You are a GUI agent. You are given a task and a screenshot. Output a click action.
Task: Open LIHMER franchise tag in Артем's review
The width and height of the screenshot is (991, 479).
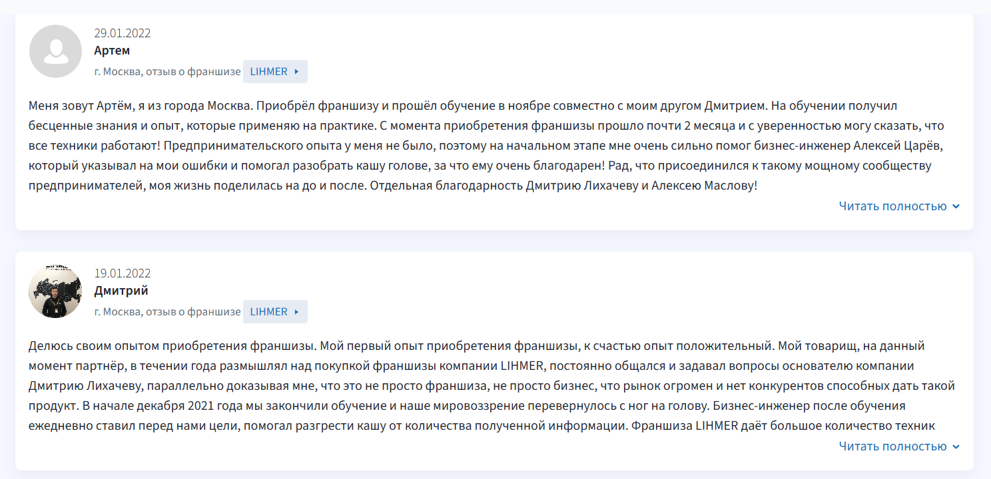point(275,71)
